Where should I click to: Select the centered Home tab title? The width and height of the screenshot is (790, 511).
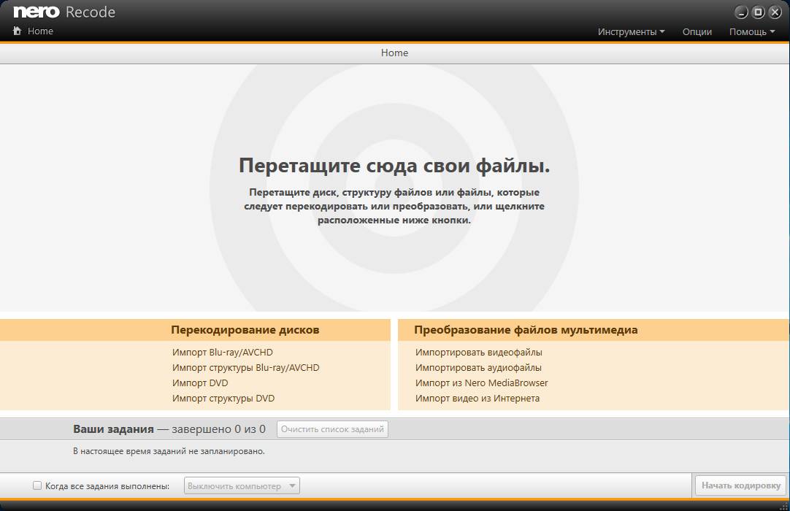point(394,53)
